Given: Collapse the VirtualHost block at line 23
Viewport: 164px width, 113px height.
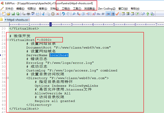Looking at the screenshot, I should (8, 40).
